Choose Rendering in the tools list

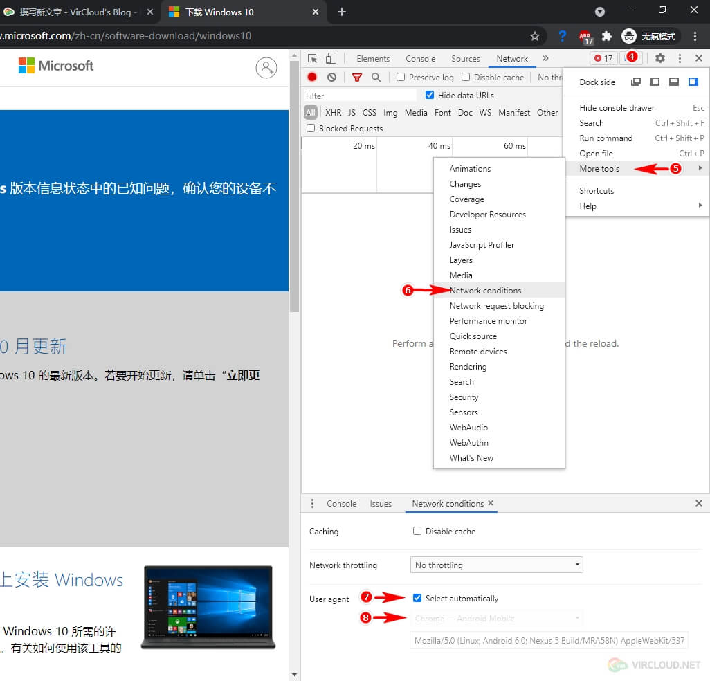tap(499, 366)
